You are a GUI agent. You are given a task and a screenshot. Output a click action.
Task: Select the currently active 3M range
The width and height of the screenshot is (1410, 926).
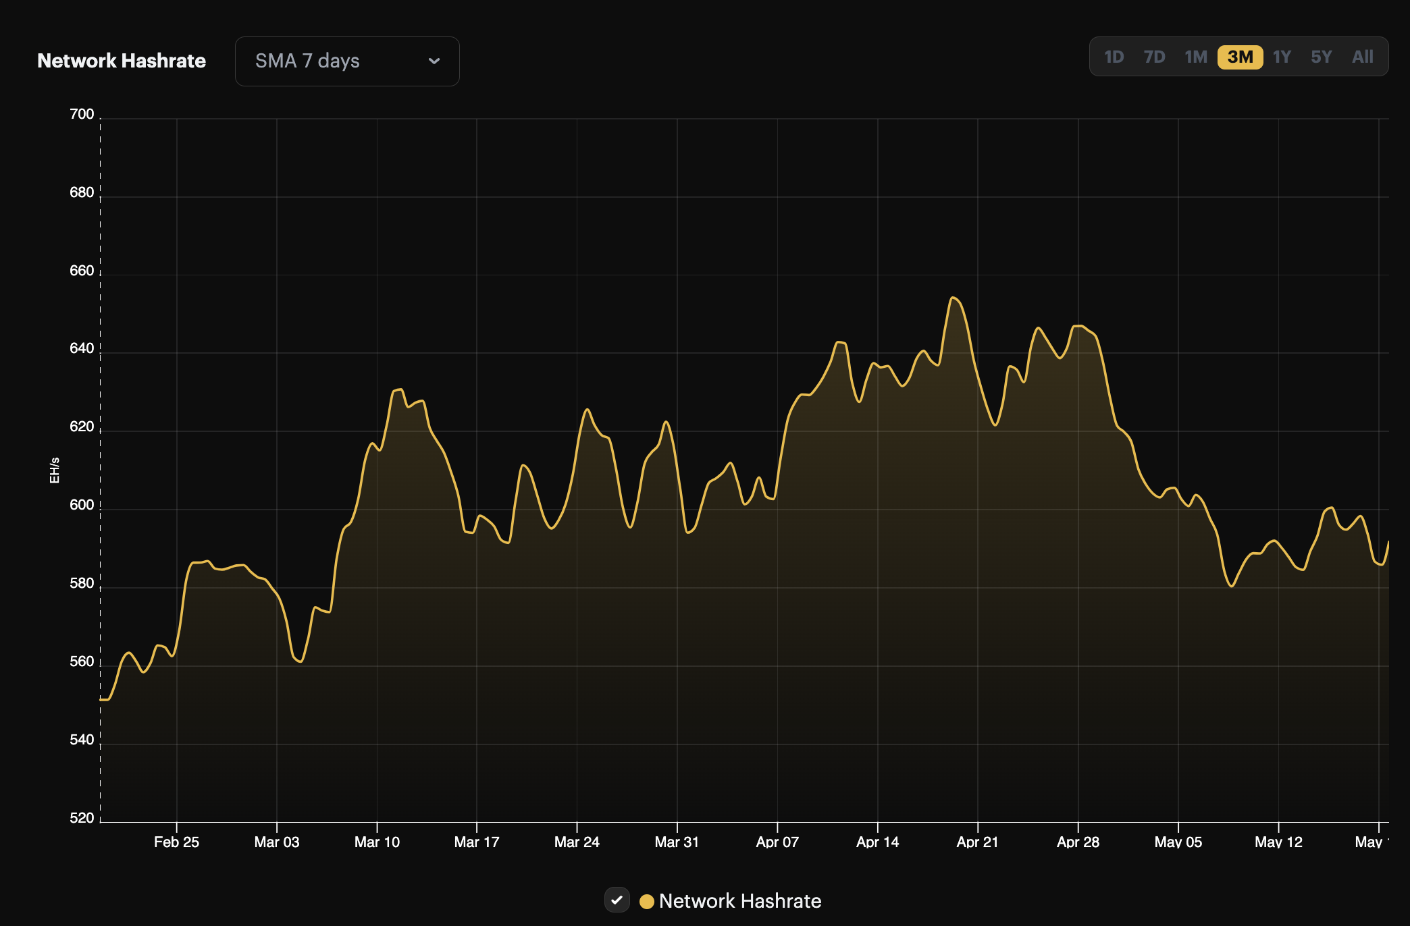1241,57
